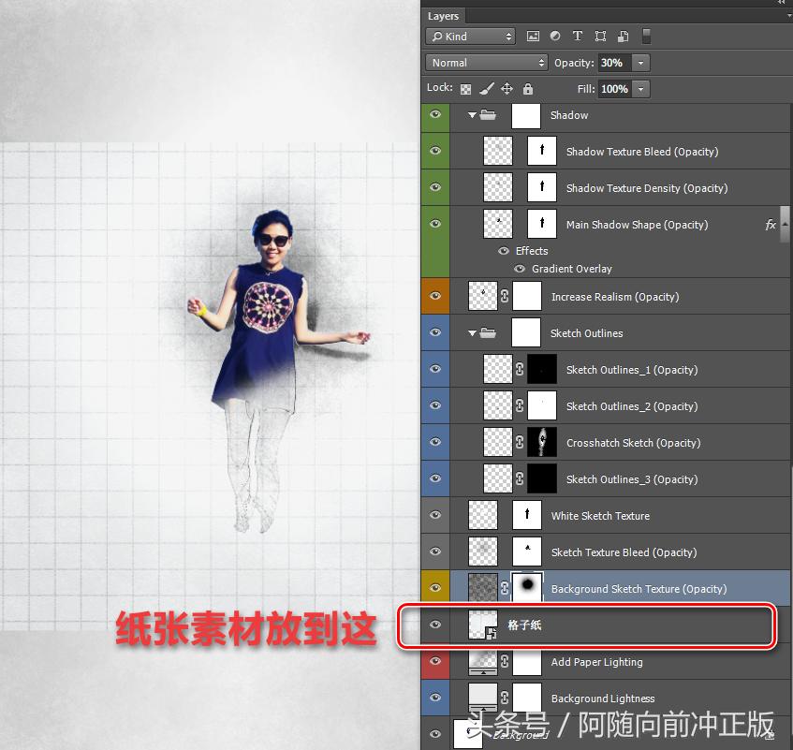The width and height of the screenshot is (793, 750).
Task: Filter for shape layers icon
Action: 599,37
